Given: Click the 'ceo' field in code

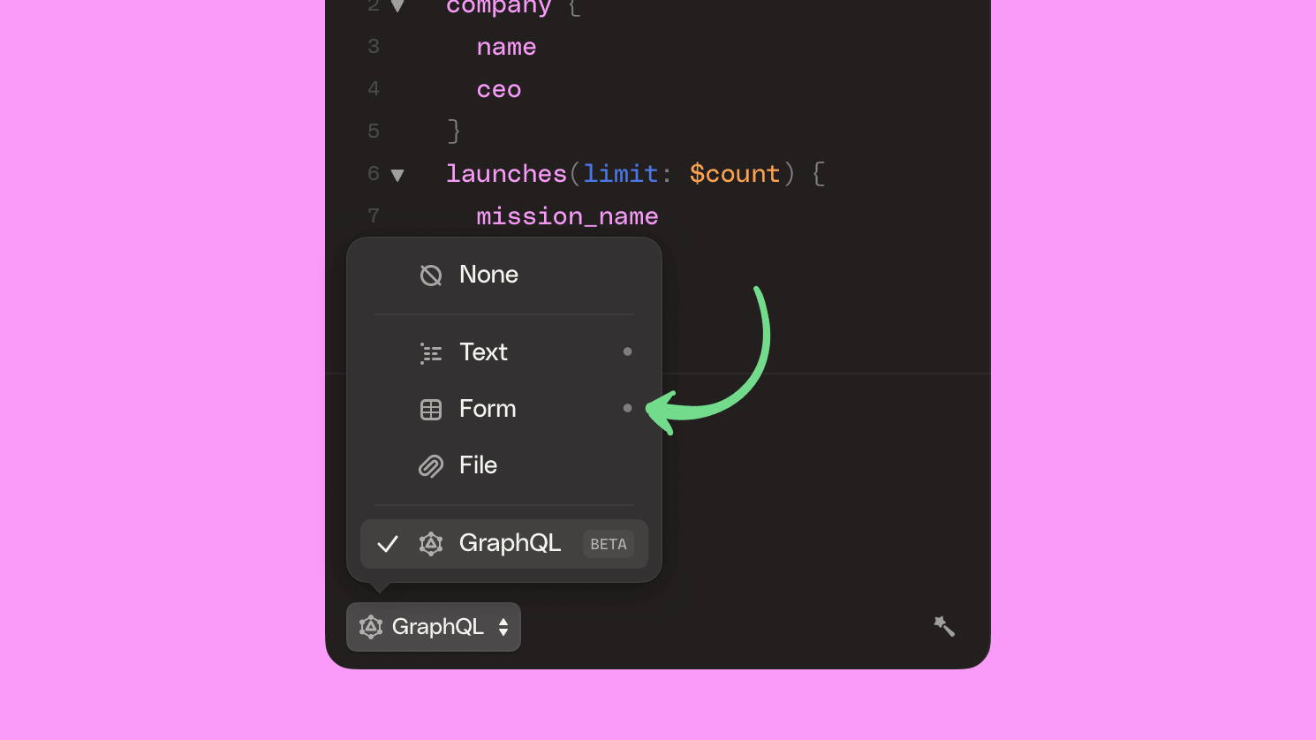Looking at the screenshot, I should (499, 90).
